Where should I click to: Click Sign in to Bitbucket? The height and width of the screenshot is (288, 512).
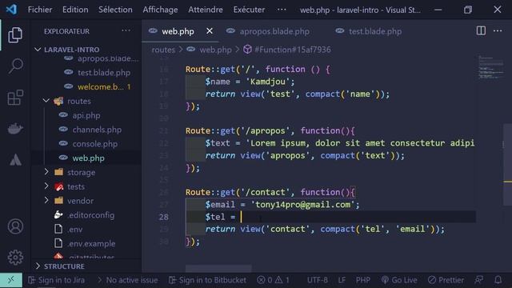coord(208,280)
